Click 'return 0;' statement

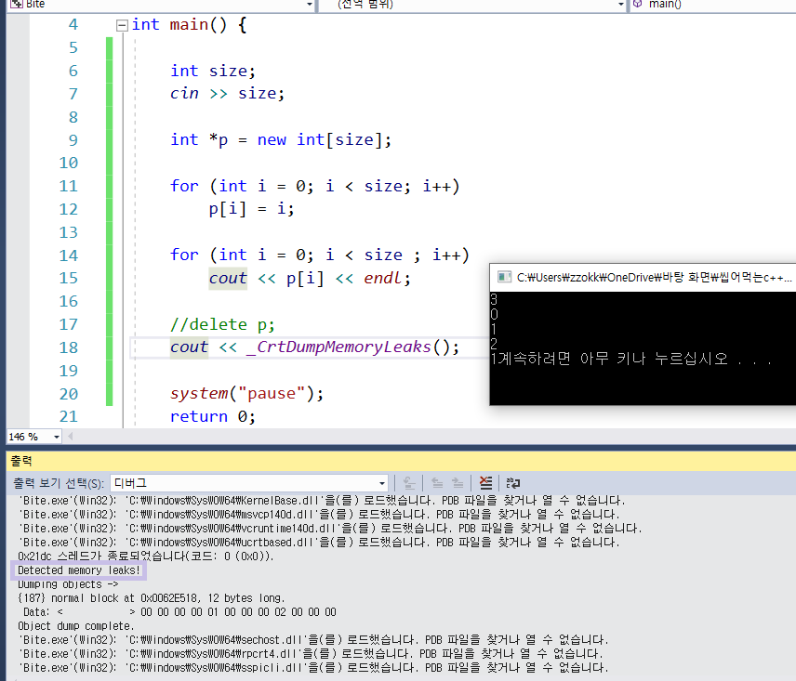pos(213,417)
